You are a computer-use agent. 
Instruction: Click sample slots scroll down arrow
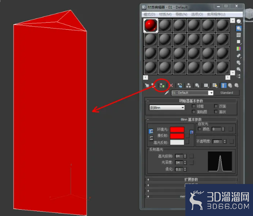tap(233, 73)
